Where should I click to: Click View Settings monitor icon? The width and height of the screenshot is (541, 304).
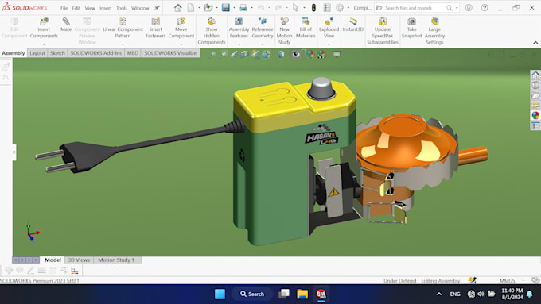point(337,54)
